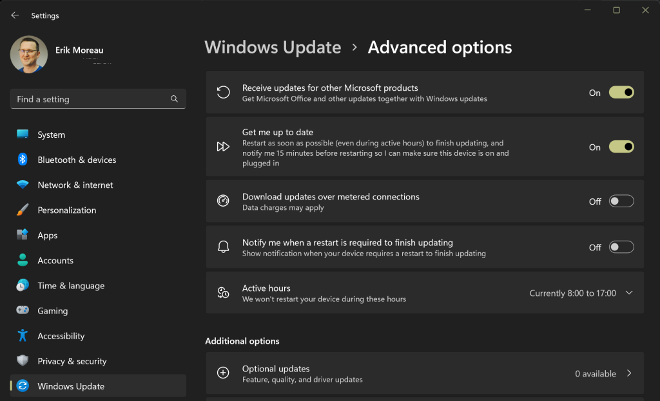Click the Personalization paintbrush icon
660x401 pixels.
[23, 210]
